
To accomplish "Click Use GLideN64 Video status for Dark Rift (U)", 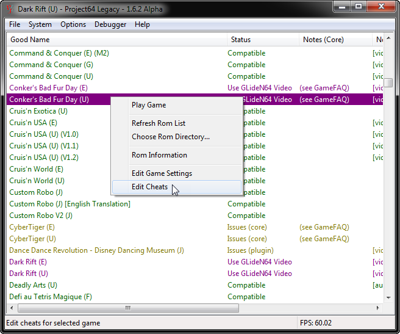I will tap(260, 274).
